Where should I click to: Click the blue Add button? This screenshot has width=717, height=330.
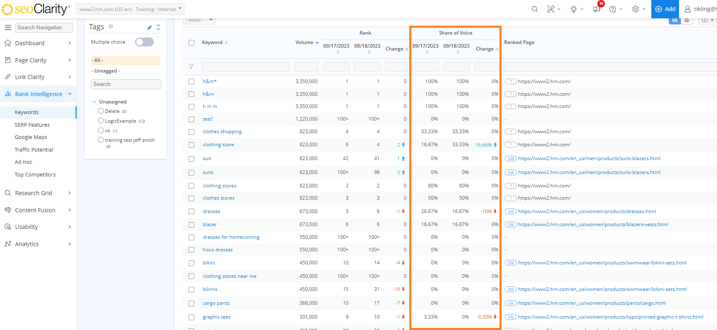665,9
